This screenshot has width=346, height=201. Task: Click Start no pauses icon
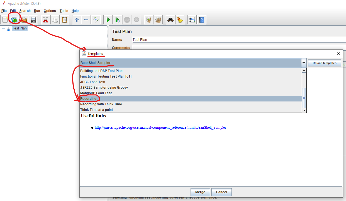coord(118,20)
